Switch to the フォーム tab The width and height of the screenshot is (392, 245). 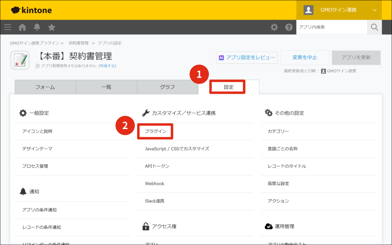[45, 87]
